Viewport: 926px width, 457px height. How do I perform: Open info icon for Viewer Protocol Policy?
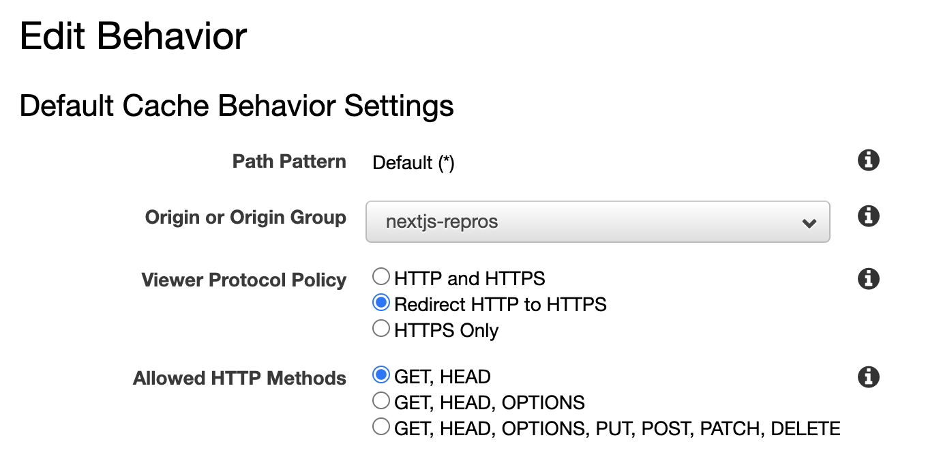click(x=868, y=278)
